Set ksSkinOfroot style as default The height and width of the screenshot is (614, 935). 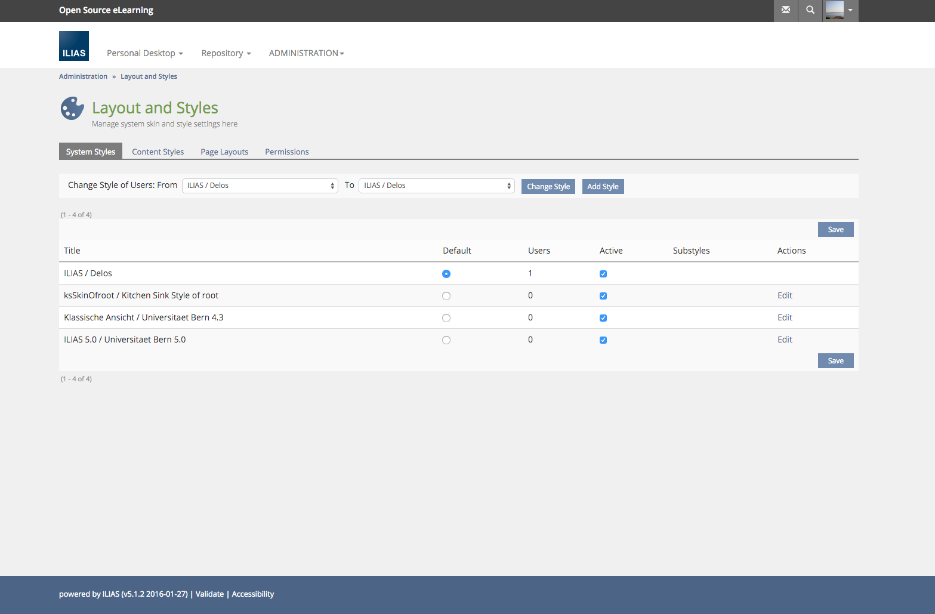point(446,296)
